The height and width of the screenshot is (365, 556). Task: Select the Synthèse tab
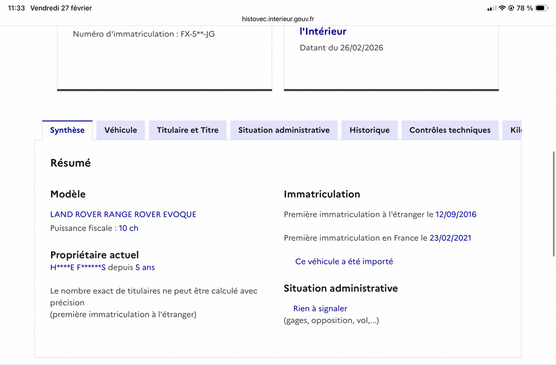67,130
